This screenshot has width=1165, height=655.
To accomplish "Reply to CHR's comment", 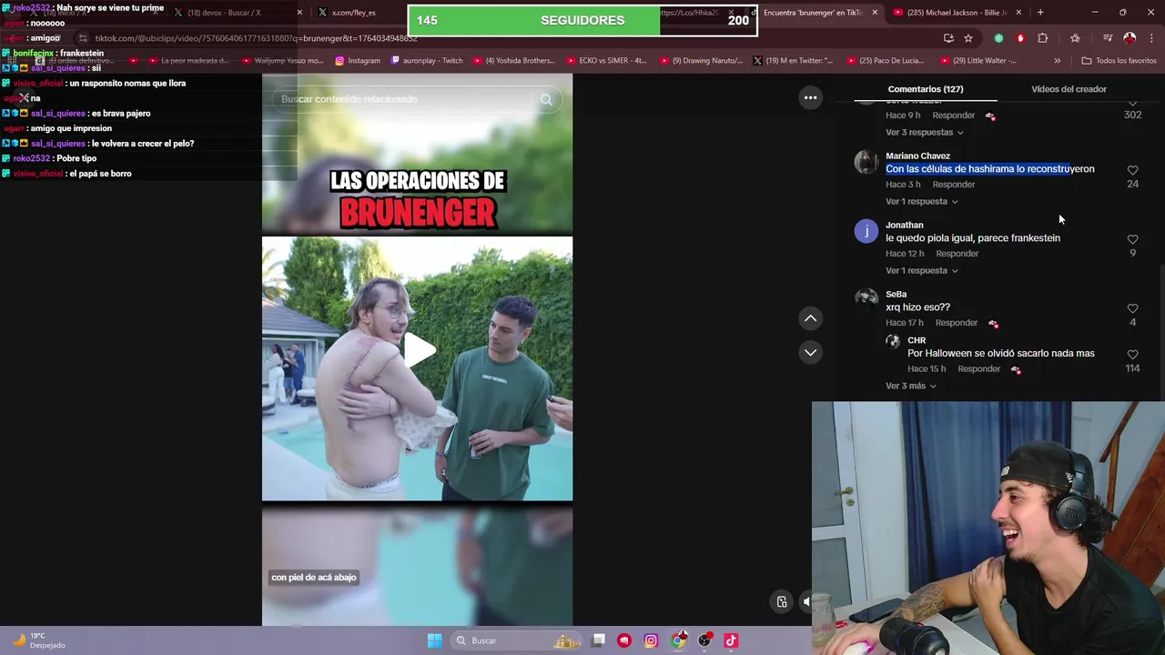I will tap(978, 369).
